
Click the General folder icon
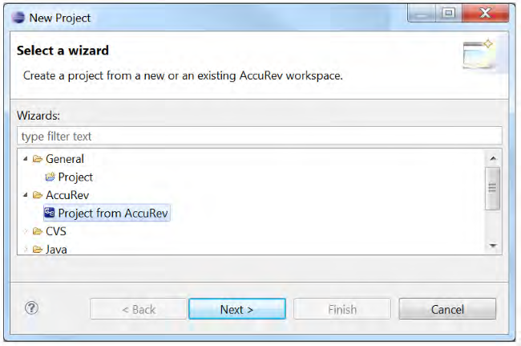tap(38, 159)
